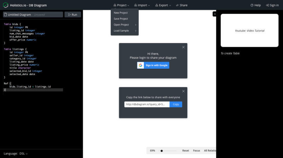Click the document icon beside Untitled Diagram
The image size is (283, 158).
click(5, 14)
